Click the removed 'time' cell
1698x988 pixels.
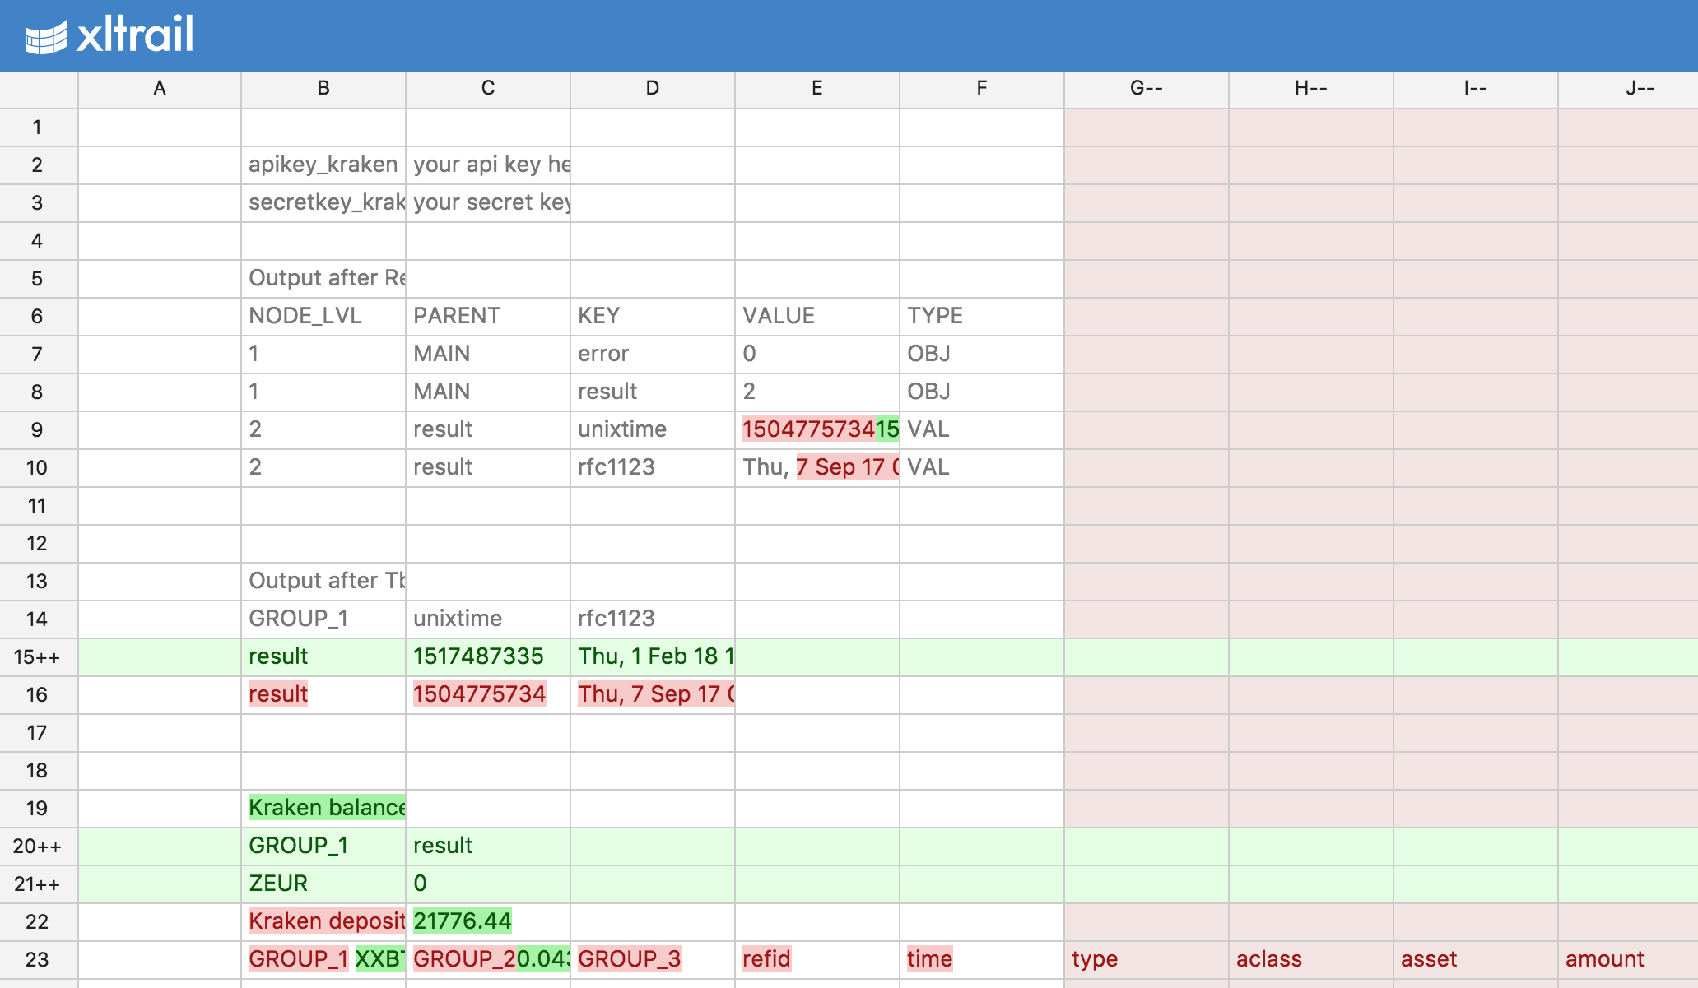(982, 960)
